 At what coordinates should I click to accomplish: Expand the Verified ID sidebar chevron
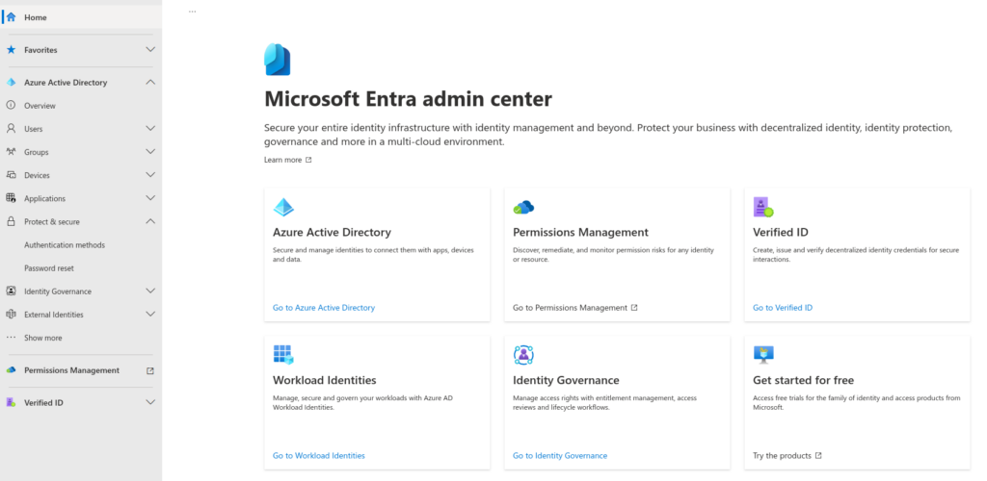149,402
